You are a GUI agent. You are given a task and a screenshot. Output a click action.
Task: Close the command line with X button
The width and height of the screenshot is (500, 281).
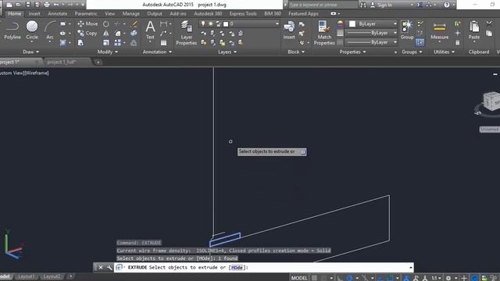(100, 267)
